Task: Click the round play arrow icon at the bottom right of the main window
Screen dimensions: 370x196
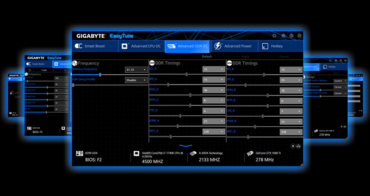Action: [293, 146]
